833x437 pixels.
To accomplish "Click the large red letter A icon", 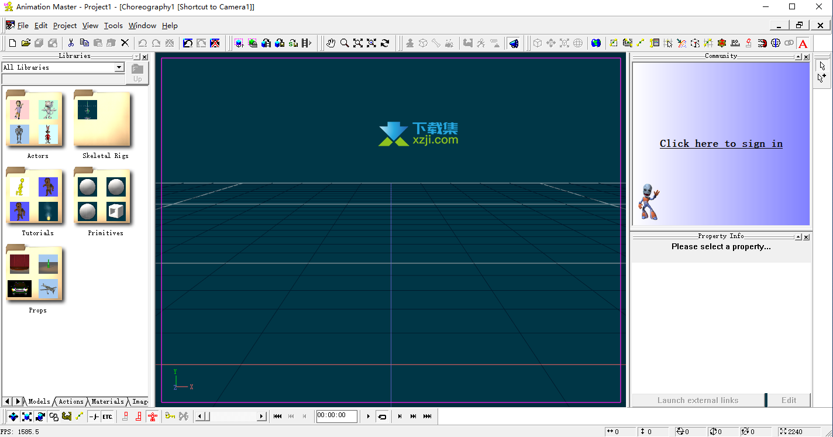I will 803,43.
